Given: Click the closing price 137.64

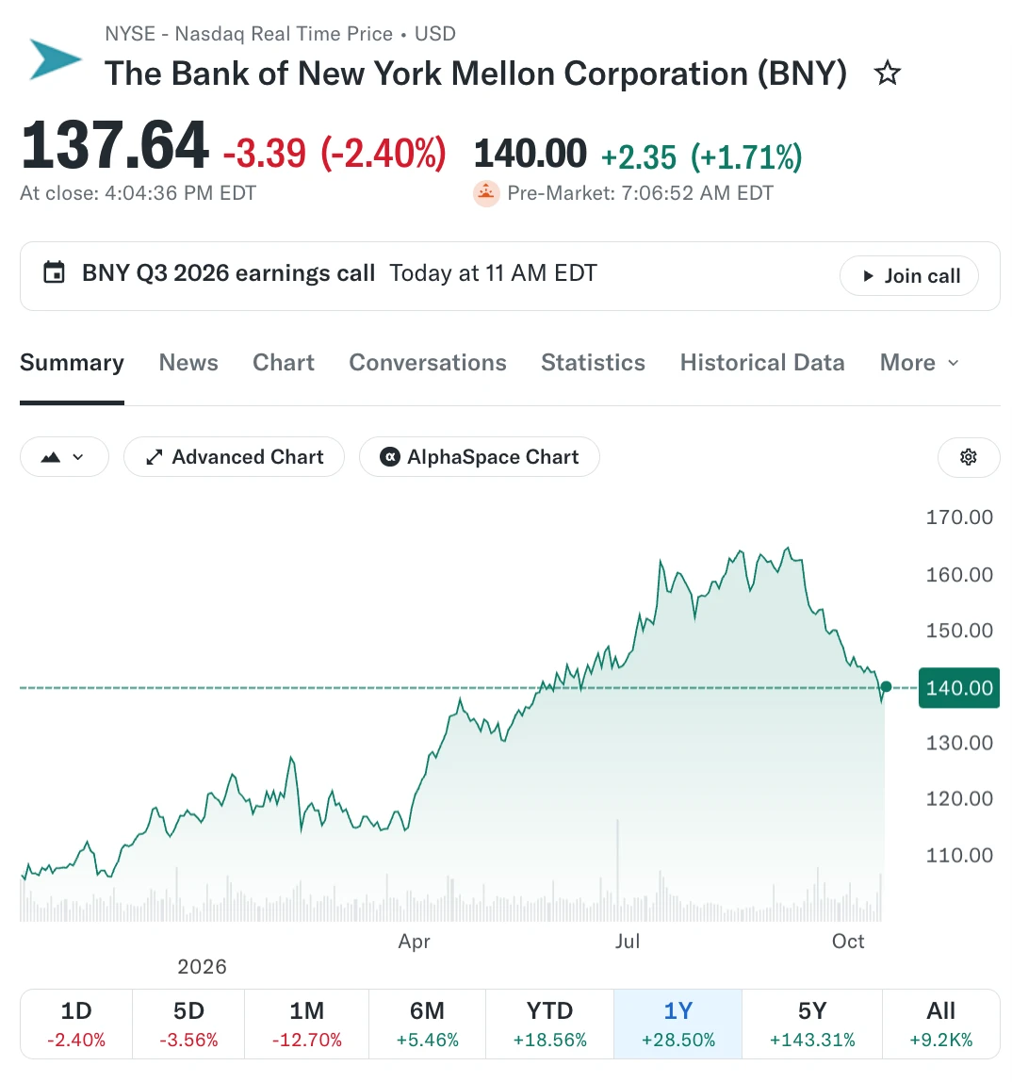Looking at the screenshot, I should pos(115,145).
